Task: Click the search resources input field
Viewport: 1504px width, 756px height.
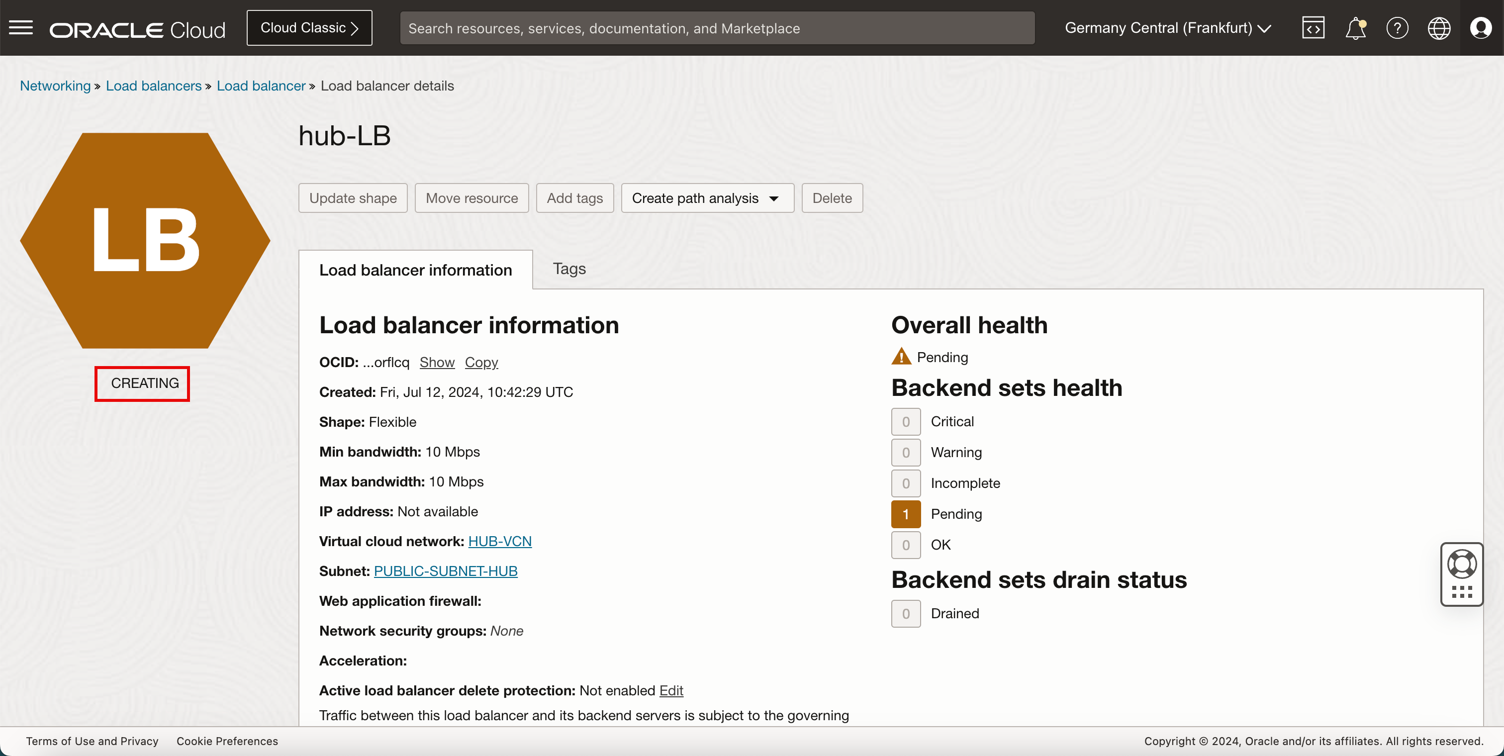Action: pos(717,28)
